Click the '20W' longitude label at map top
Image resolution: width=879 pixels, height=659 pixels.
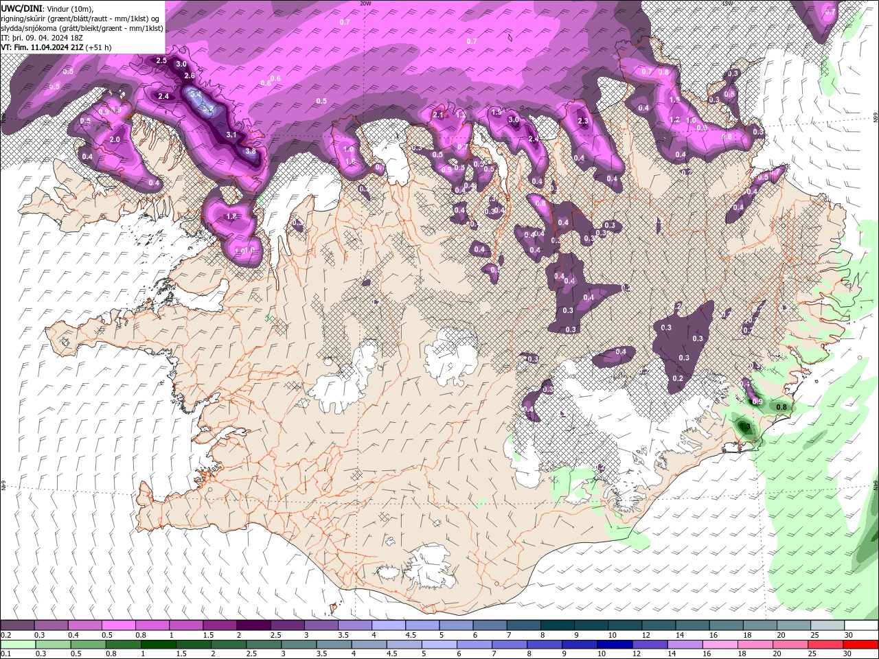(365, 3)
